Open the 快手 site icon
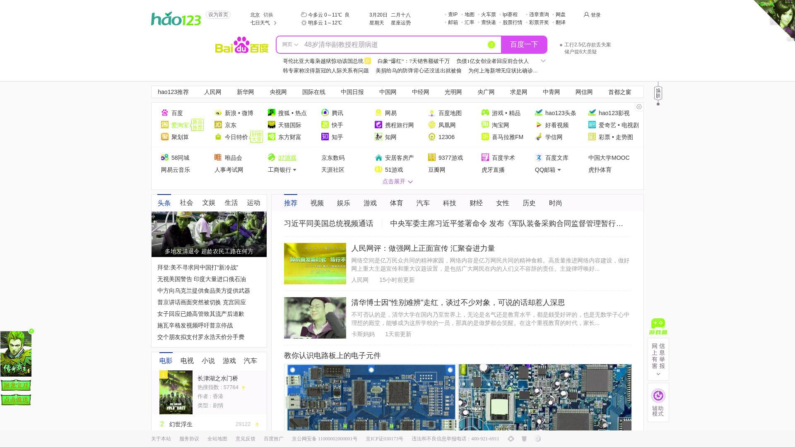The width and height of the screenshot is (795, 447). tap(325, 125)
